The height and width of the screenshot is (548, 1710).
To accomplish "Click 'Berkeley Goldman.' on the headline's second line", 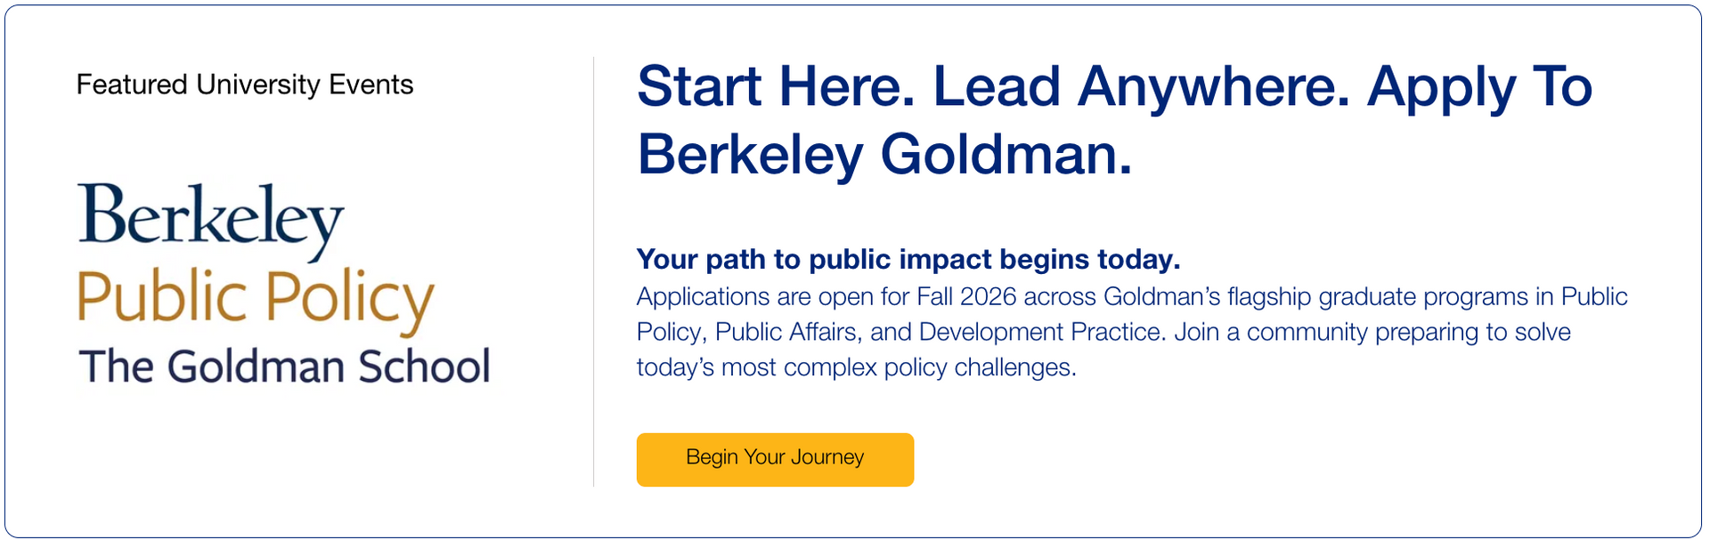I will coord(884,154).
